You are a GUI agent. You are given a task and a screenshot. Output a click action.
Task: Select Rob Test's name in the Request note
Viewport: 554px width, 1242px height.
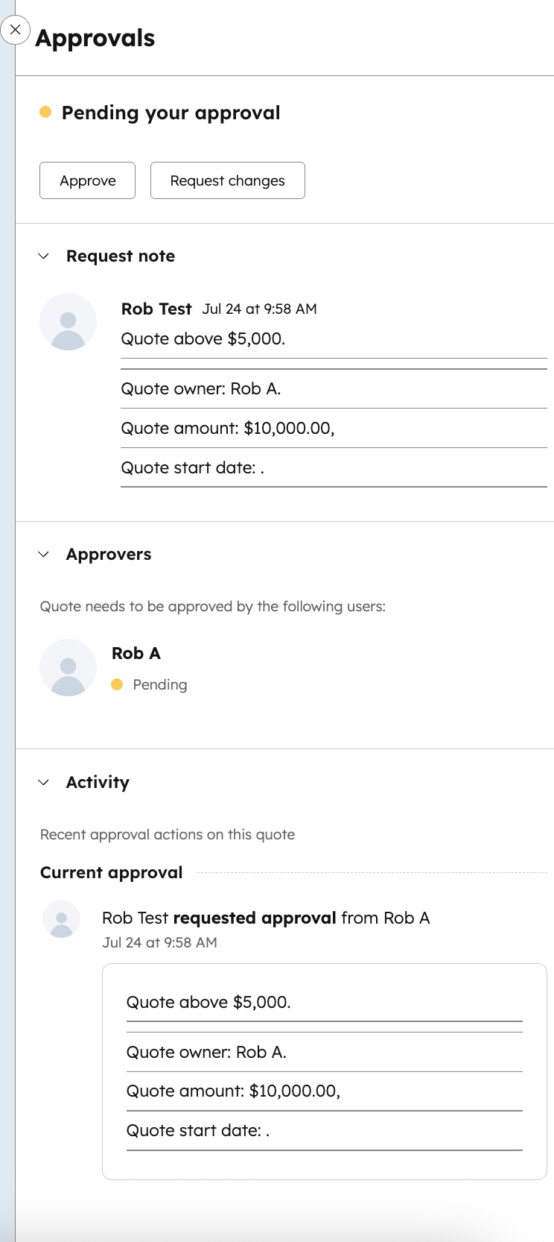(156, 309)
